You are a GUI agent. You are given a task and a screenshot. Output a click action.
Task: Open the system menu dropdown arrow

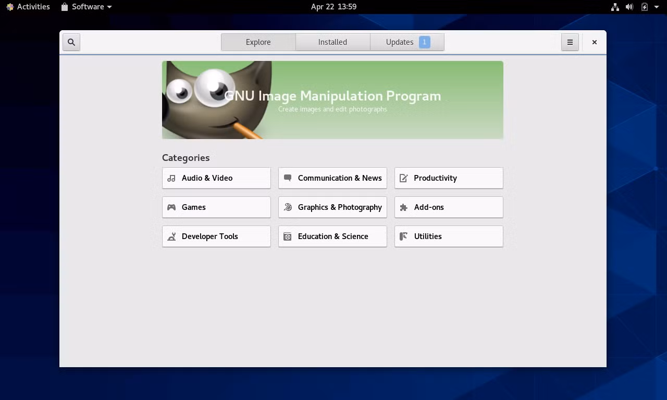click(657, 7)
